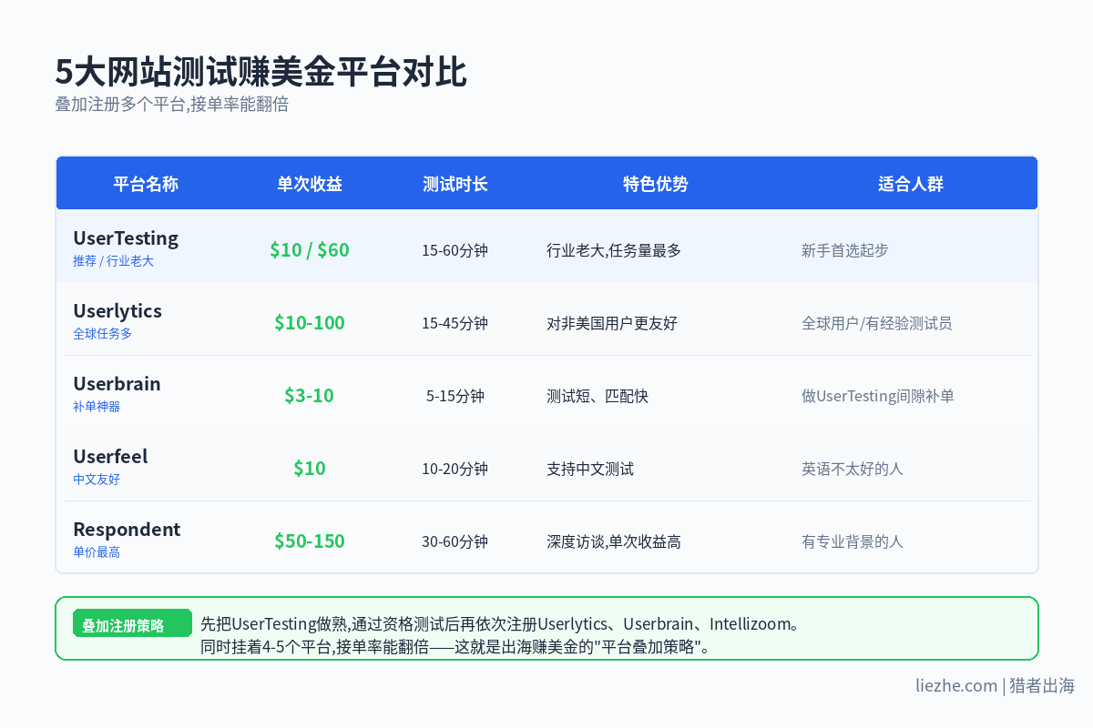The image size is (1093, 728).
Task: Click the 30-60分钟 duration cell
Action: click(455, 541)
